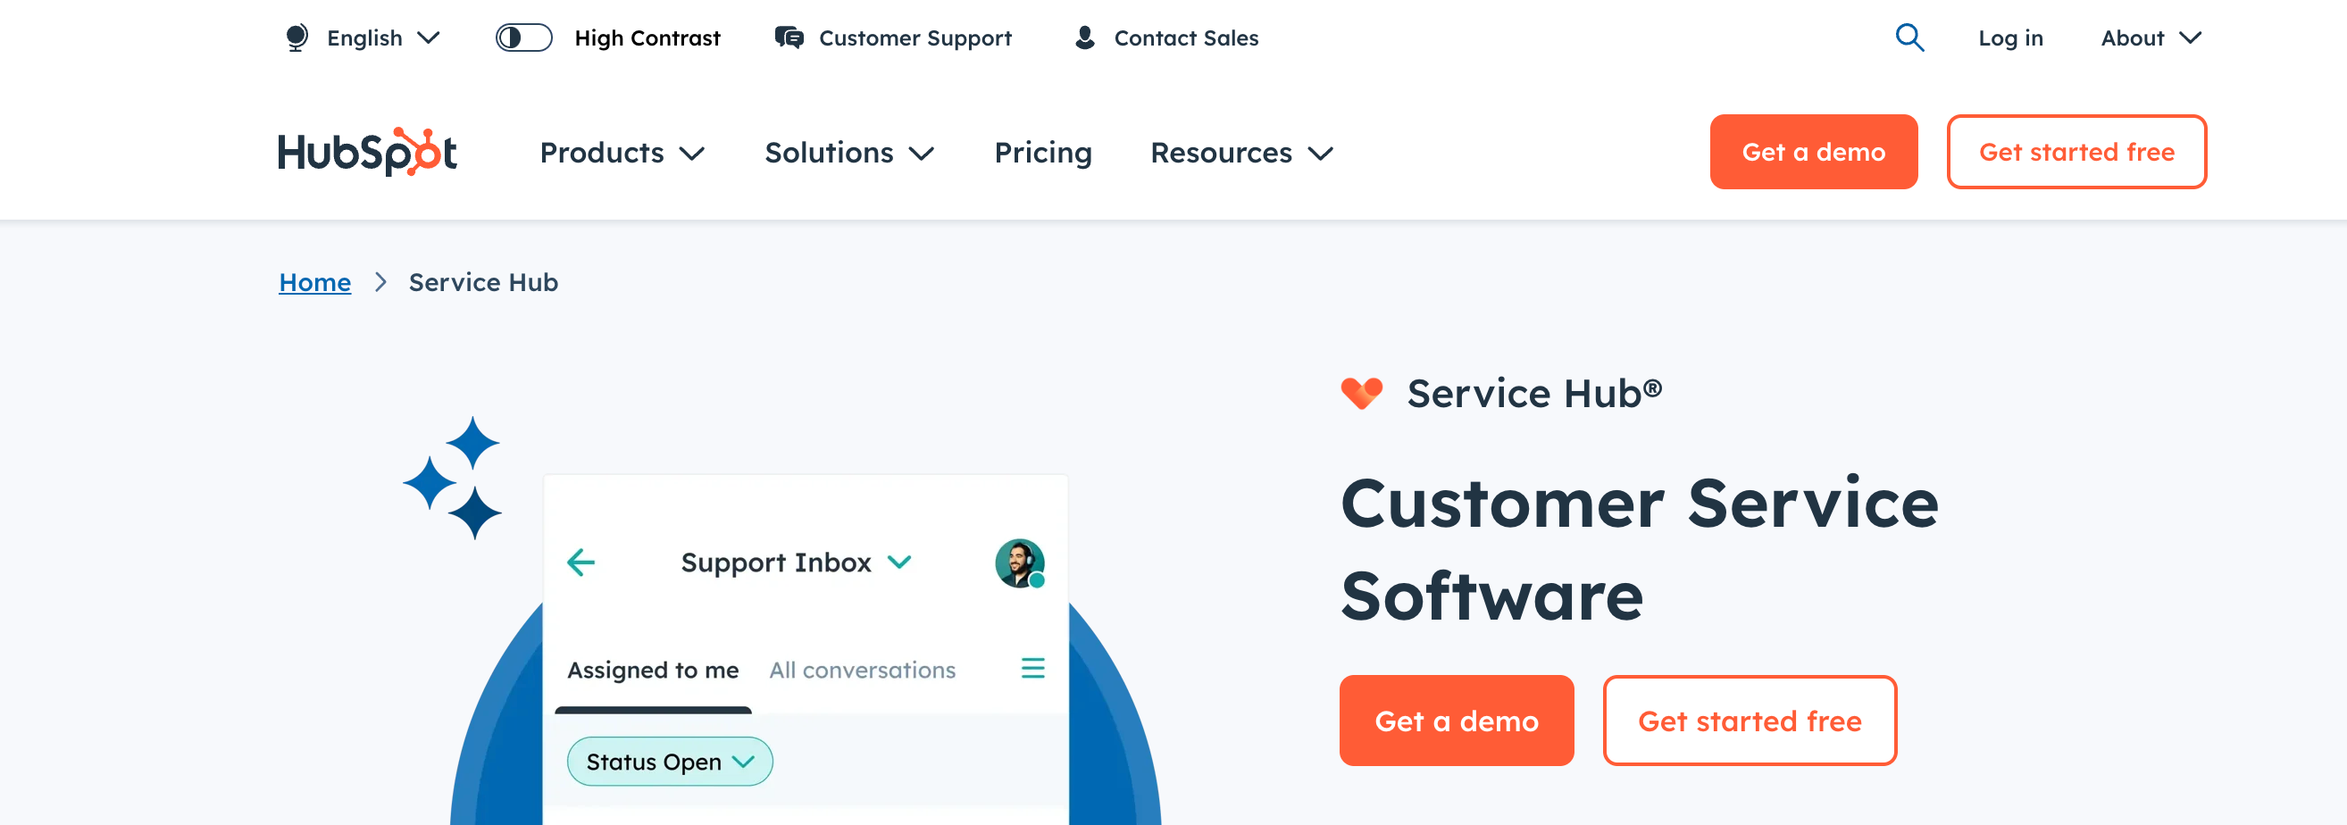Image resolution: width=2347 pixels, height=825 pixels.
Task: Click the Service Hub® product label
Action: click(x=1534, y=394)
